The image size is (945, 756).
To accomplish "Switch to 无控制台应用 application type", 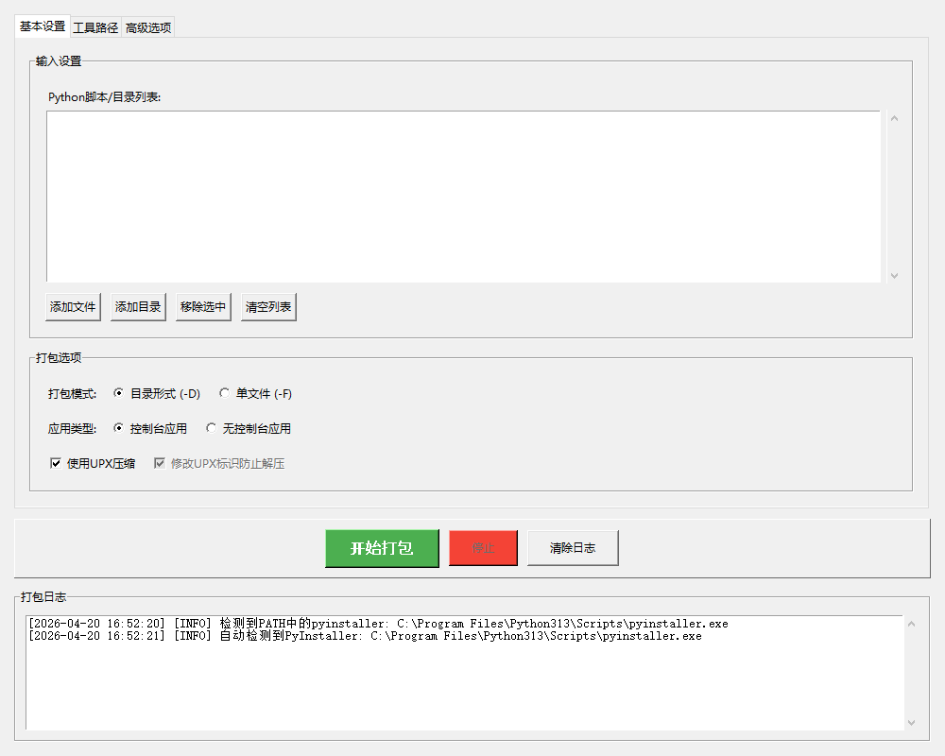I will coord(211,428).
